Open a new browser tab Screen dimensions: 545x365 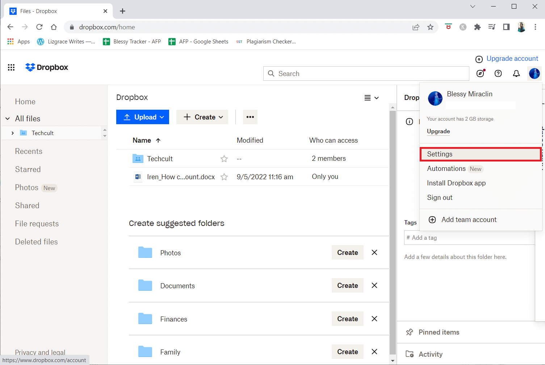pos(122,11)
